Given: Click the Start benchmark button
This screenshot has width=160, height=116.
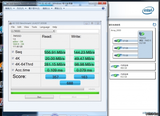Looking at the screenshot, I should (39, 97).
